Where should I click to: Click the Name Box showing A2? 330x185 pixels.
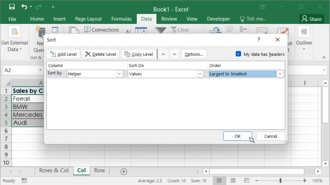(19, 70)
